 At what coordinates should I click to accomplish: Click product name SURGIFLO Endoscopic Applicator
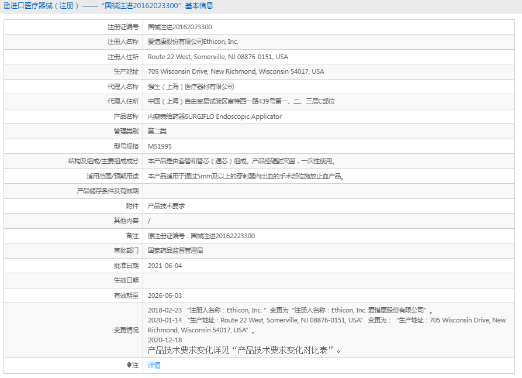tap(215, 116)
